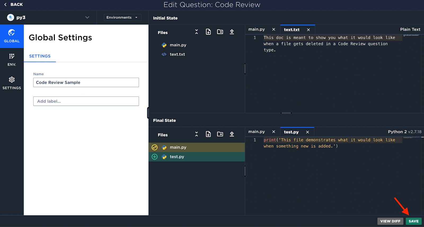Screen dimensions: 424x227
Task: Add a new file in Final State
Action: tap(208, 134)
